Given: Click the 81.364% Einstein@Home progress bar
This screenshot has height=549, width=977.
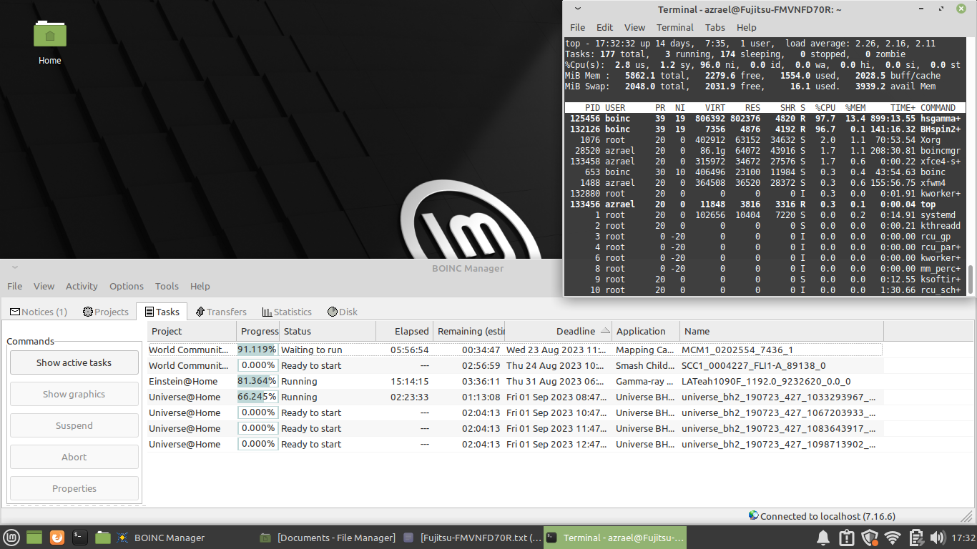Looking at the screenshot, I should pos(257,381).
